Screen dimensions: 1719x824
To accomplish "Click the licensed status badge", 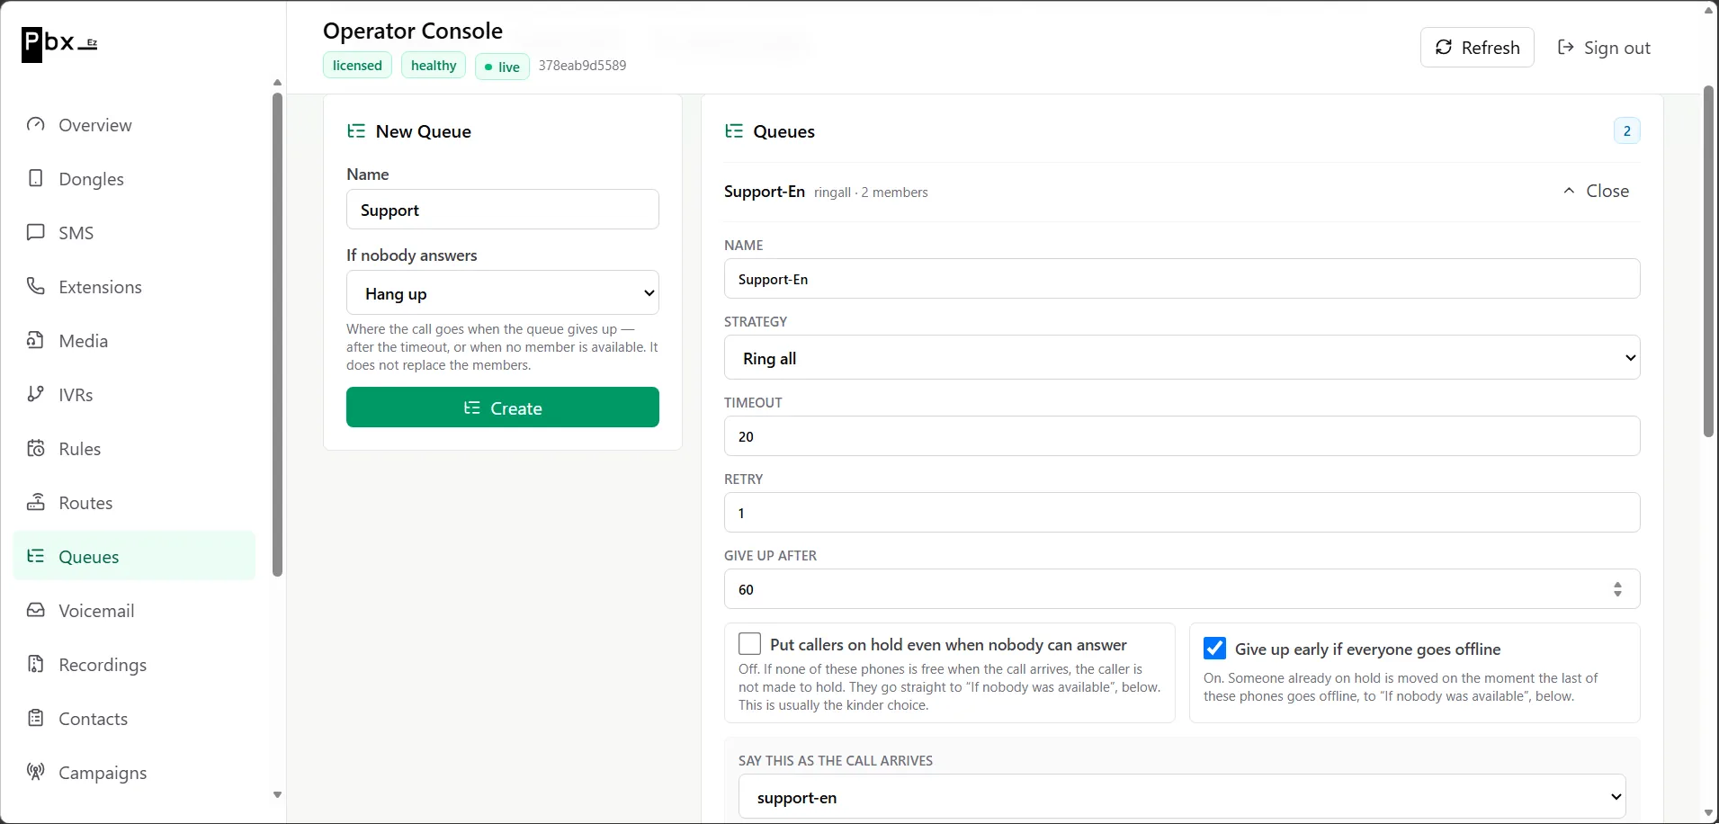I will pyautogui.click(x=357, y=66).
